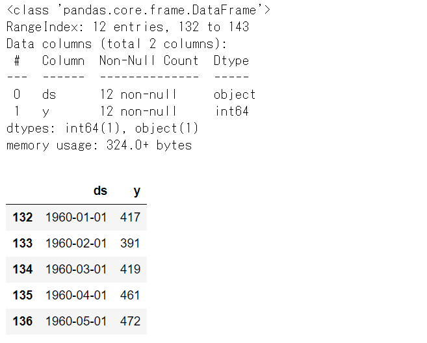Viewport: 427px width, 343px height.
Task: Select row index 132
Action: point(23,217)
